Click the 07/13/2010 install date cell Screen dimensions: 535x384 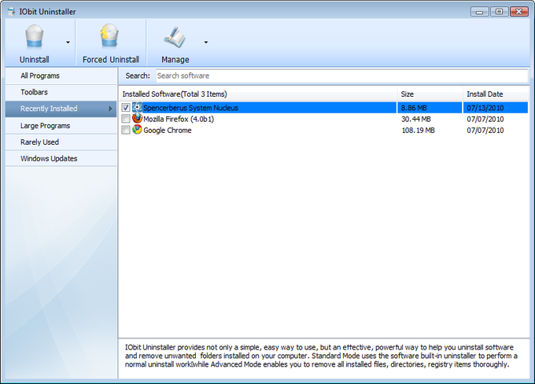[x=485, y=108]
